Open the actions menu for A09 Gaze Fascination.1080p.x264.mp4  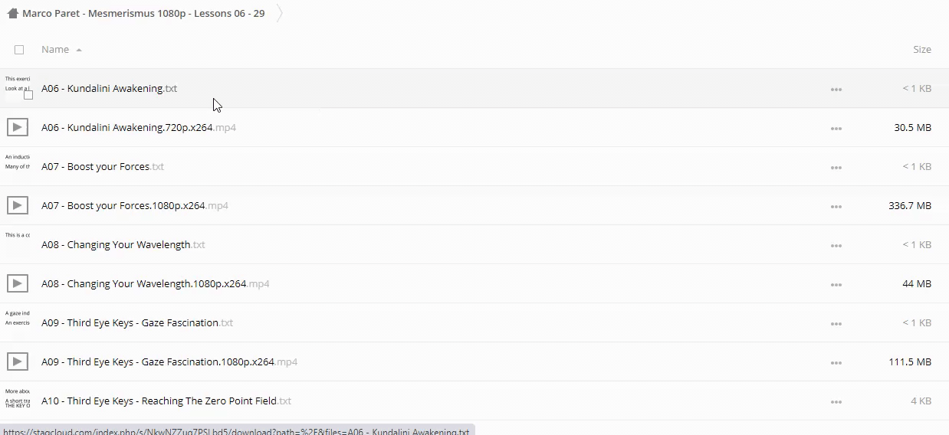[x=836, y=363]
